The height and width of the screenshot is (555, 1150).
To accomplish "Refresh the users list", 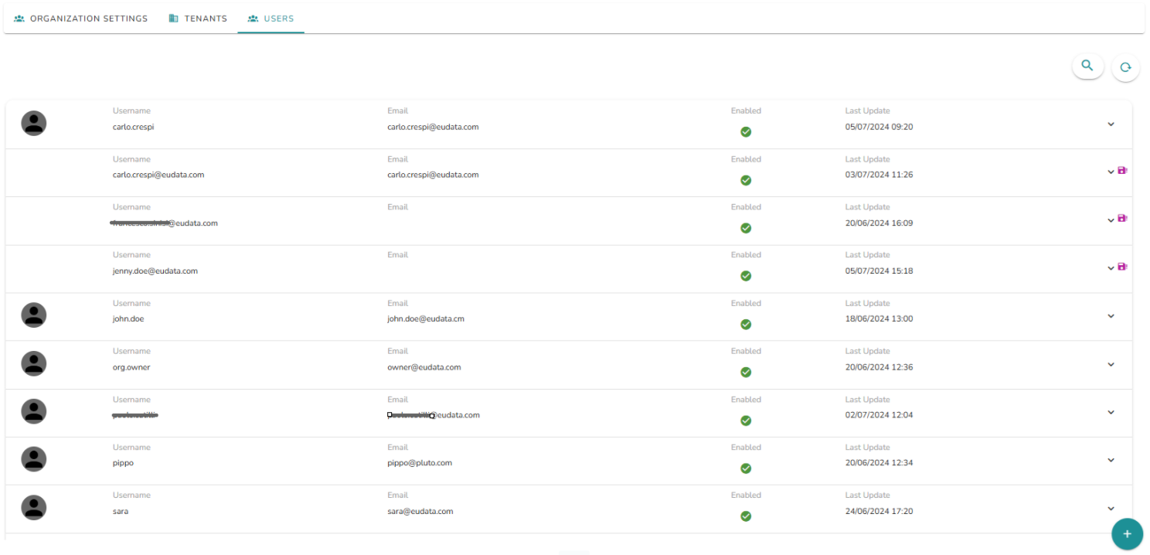I will click(x=1125, y=67).
